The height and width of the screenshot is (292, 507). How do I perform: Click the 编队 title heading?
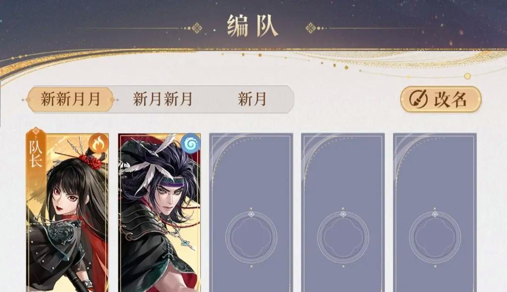[x=253, y=27]
